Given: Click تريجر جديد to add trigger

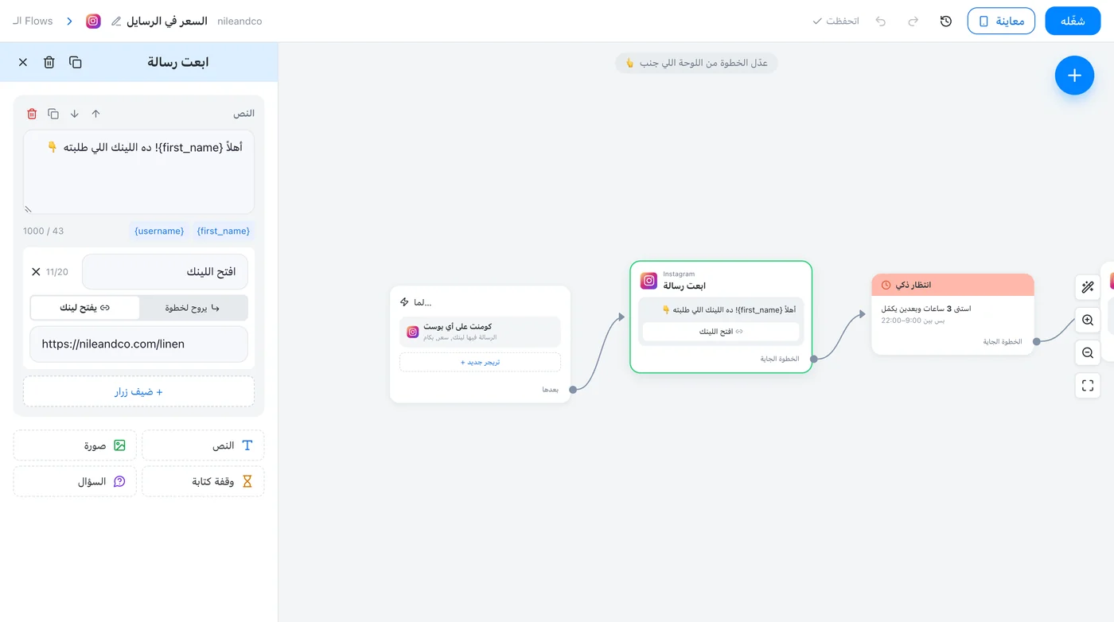Looking at the screenshot, I should click(480, 362).
